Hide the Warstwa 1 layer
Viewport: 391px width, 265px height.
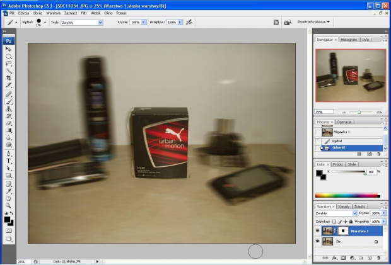point(317,231)
